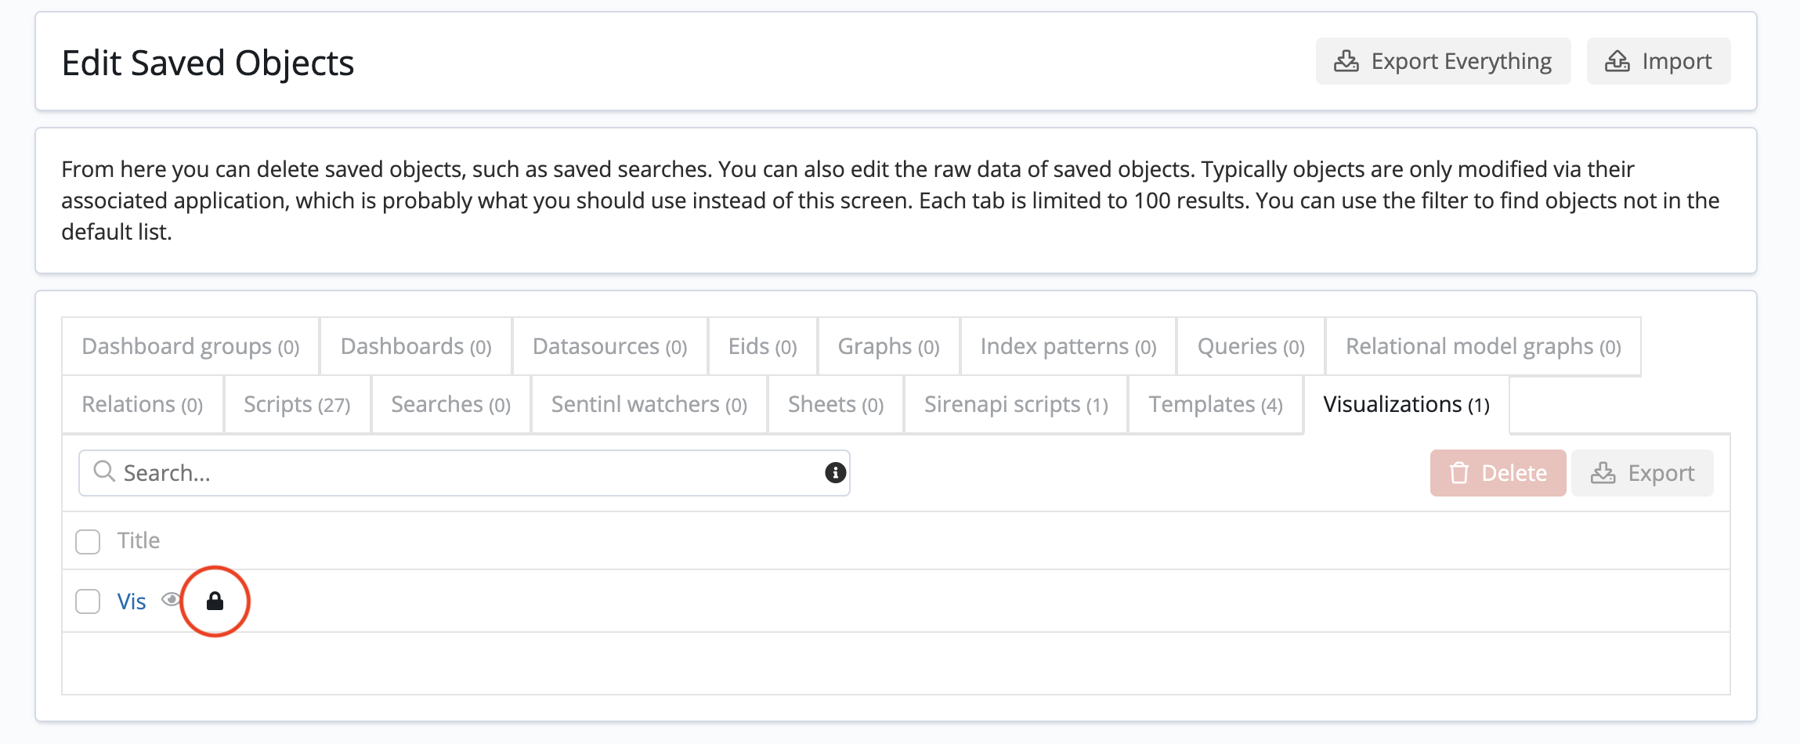Switch to the Scripts tab
This screenshot has width=1800, height=744.
pyautogui.click(x=297, y=405)
